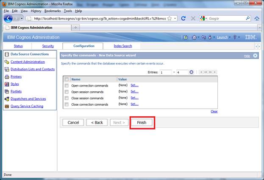This screenshot has width=264, height=180.
Task: Toggle the select-all checkbox in Name header
Action: coord(67,79)
